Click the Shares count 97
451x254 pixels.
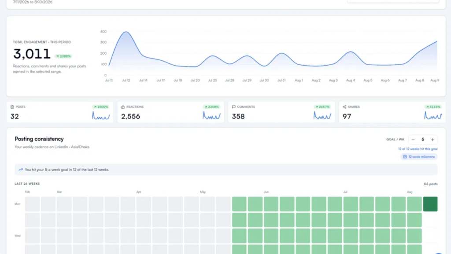pyautogui.click(x=347, y=116)
